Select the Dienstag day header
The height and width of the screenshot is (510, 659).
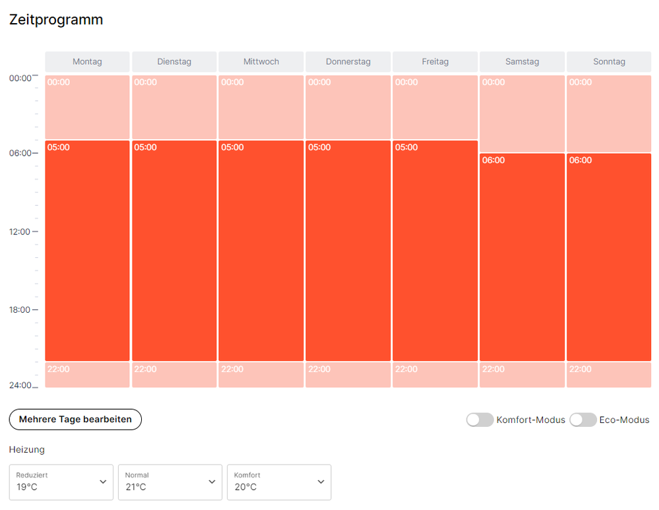click(x=174, y=62)
